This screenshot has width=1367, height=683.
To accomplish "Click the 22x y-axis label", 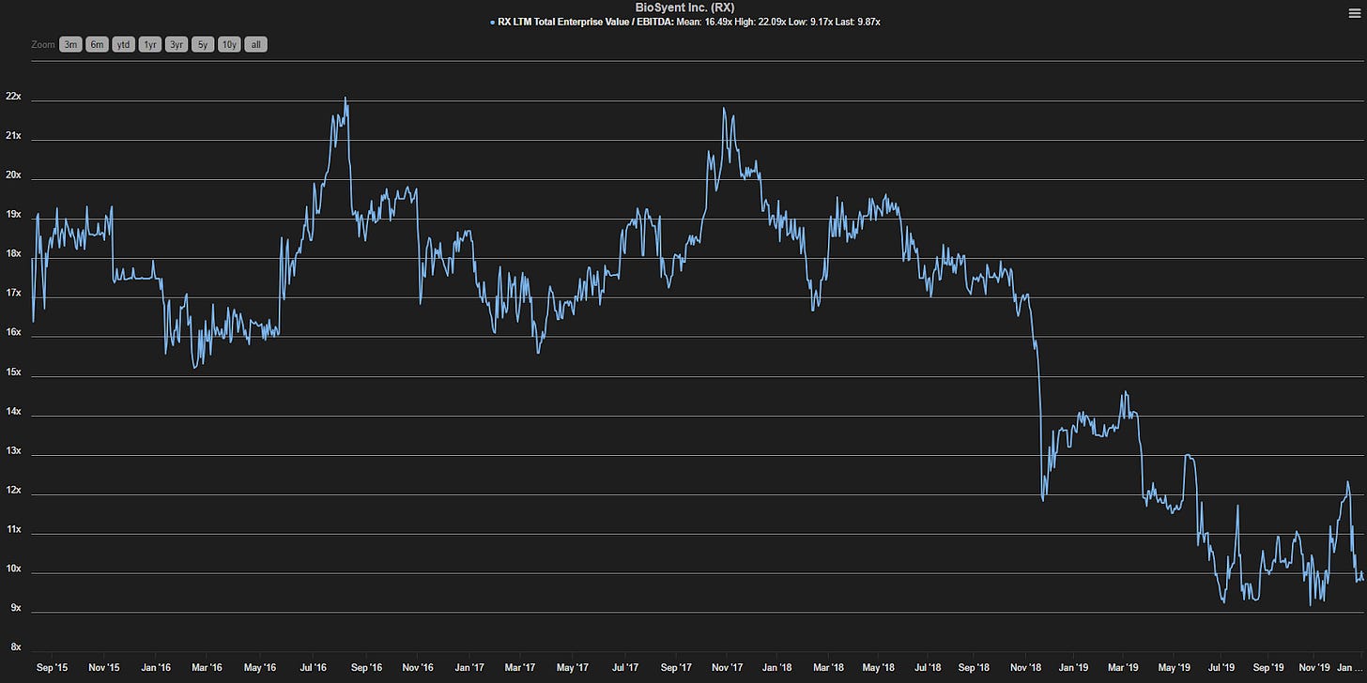I will pos(13,97).
